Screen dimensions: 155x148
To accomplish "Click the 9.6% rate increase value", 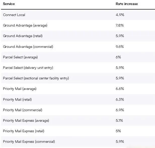I will coord(120,47).
